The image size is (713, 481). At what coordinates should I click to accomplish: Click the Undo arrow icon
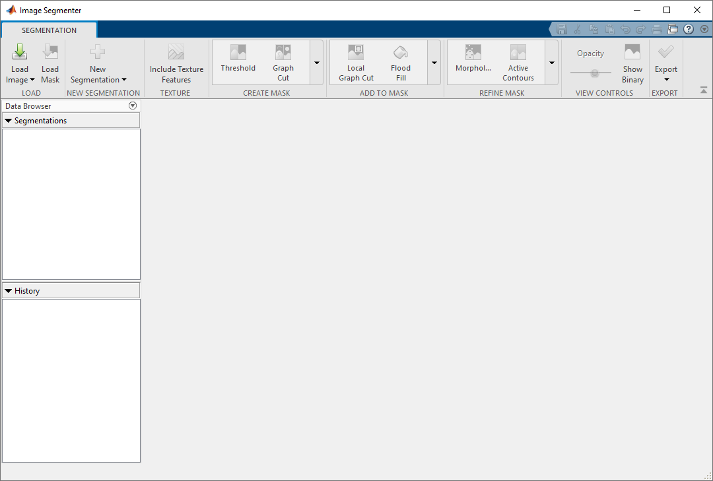(x=625, y=30)
